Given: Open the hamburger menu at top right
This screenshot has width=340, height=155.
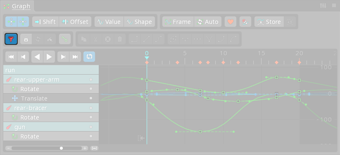Looking at the screenshot, I should pos(334,6).
